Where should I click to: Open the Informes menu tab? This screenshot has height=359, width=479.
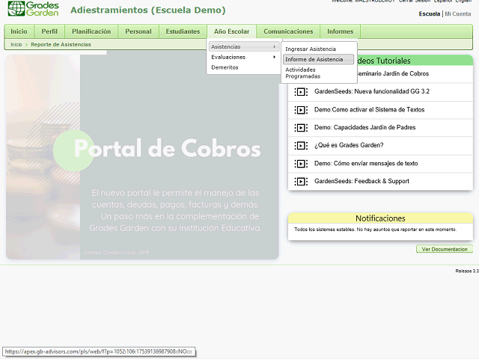[340, 31]
